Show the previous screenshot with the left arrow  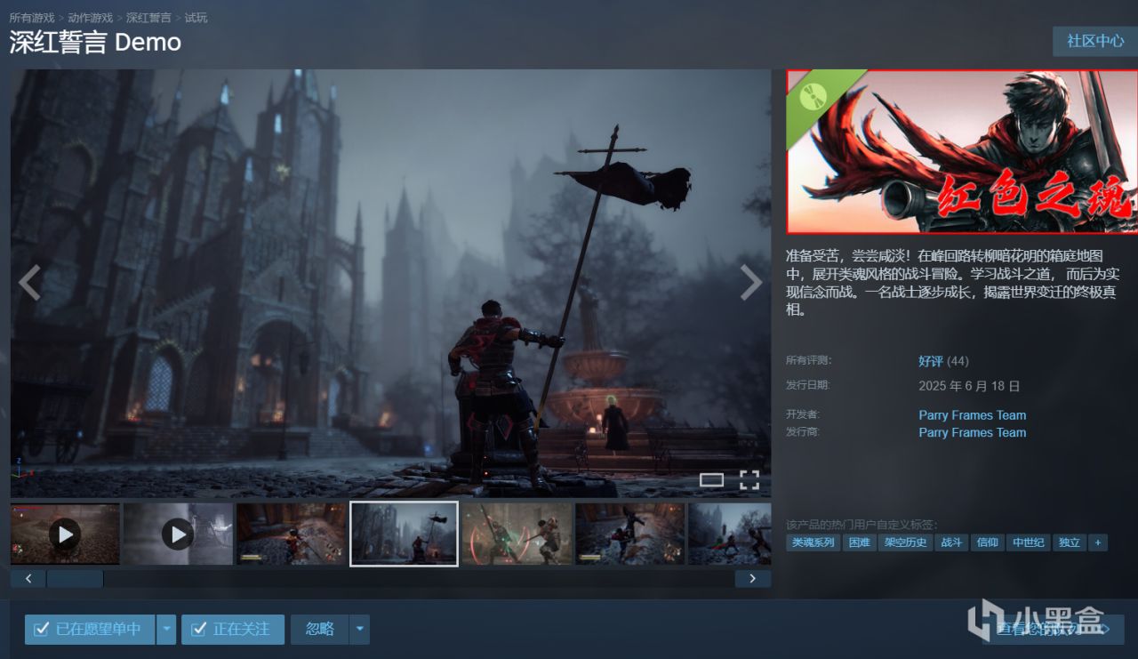[29, 283]
